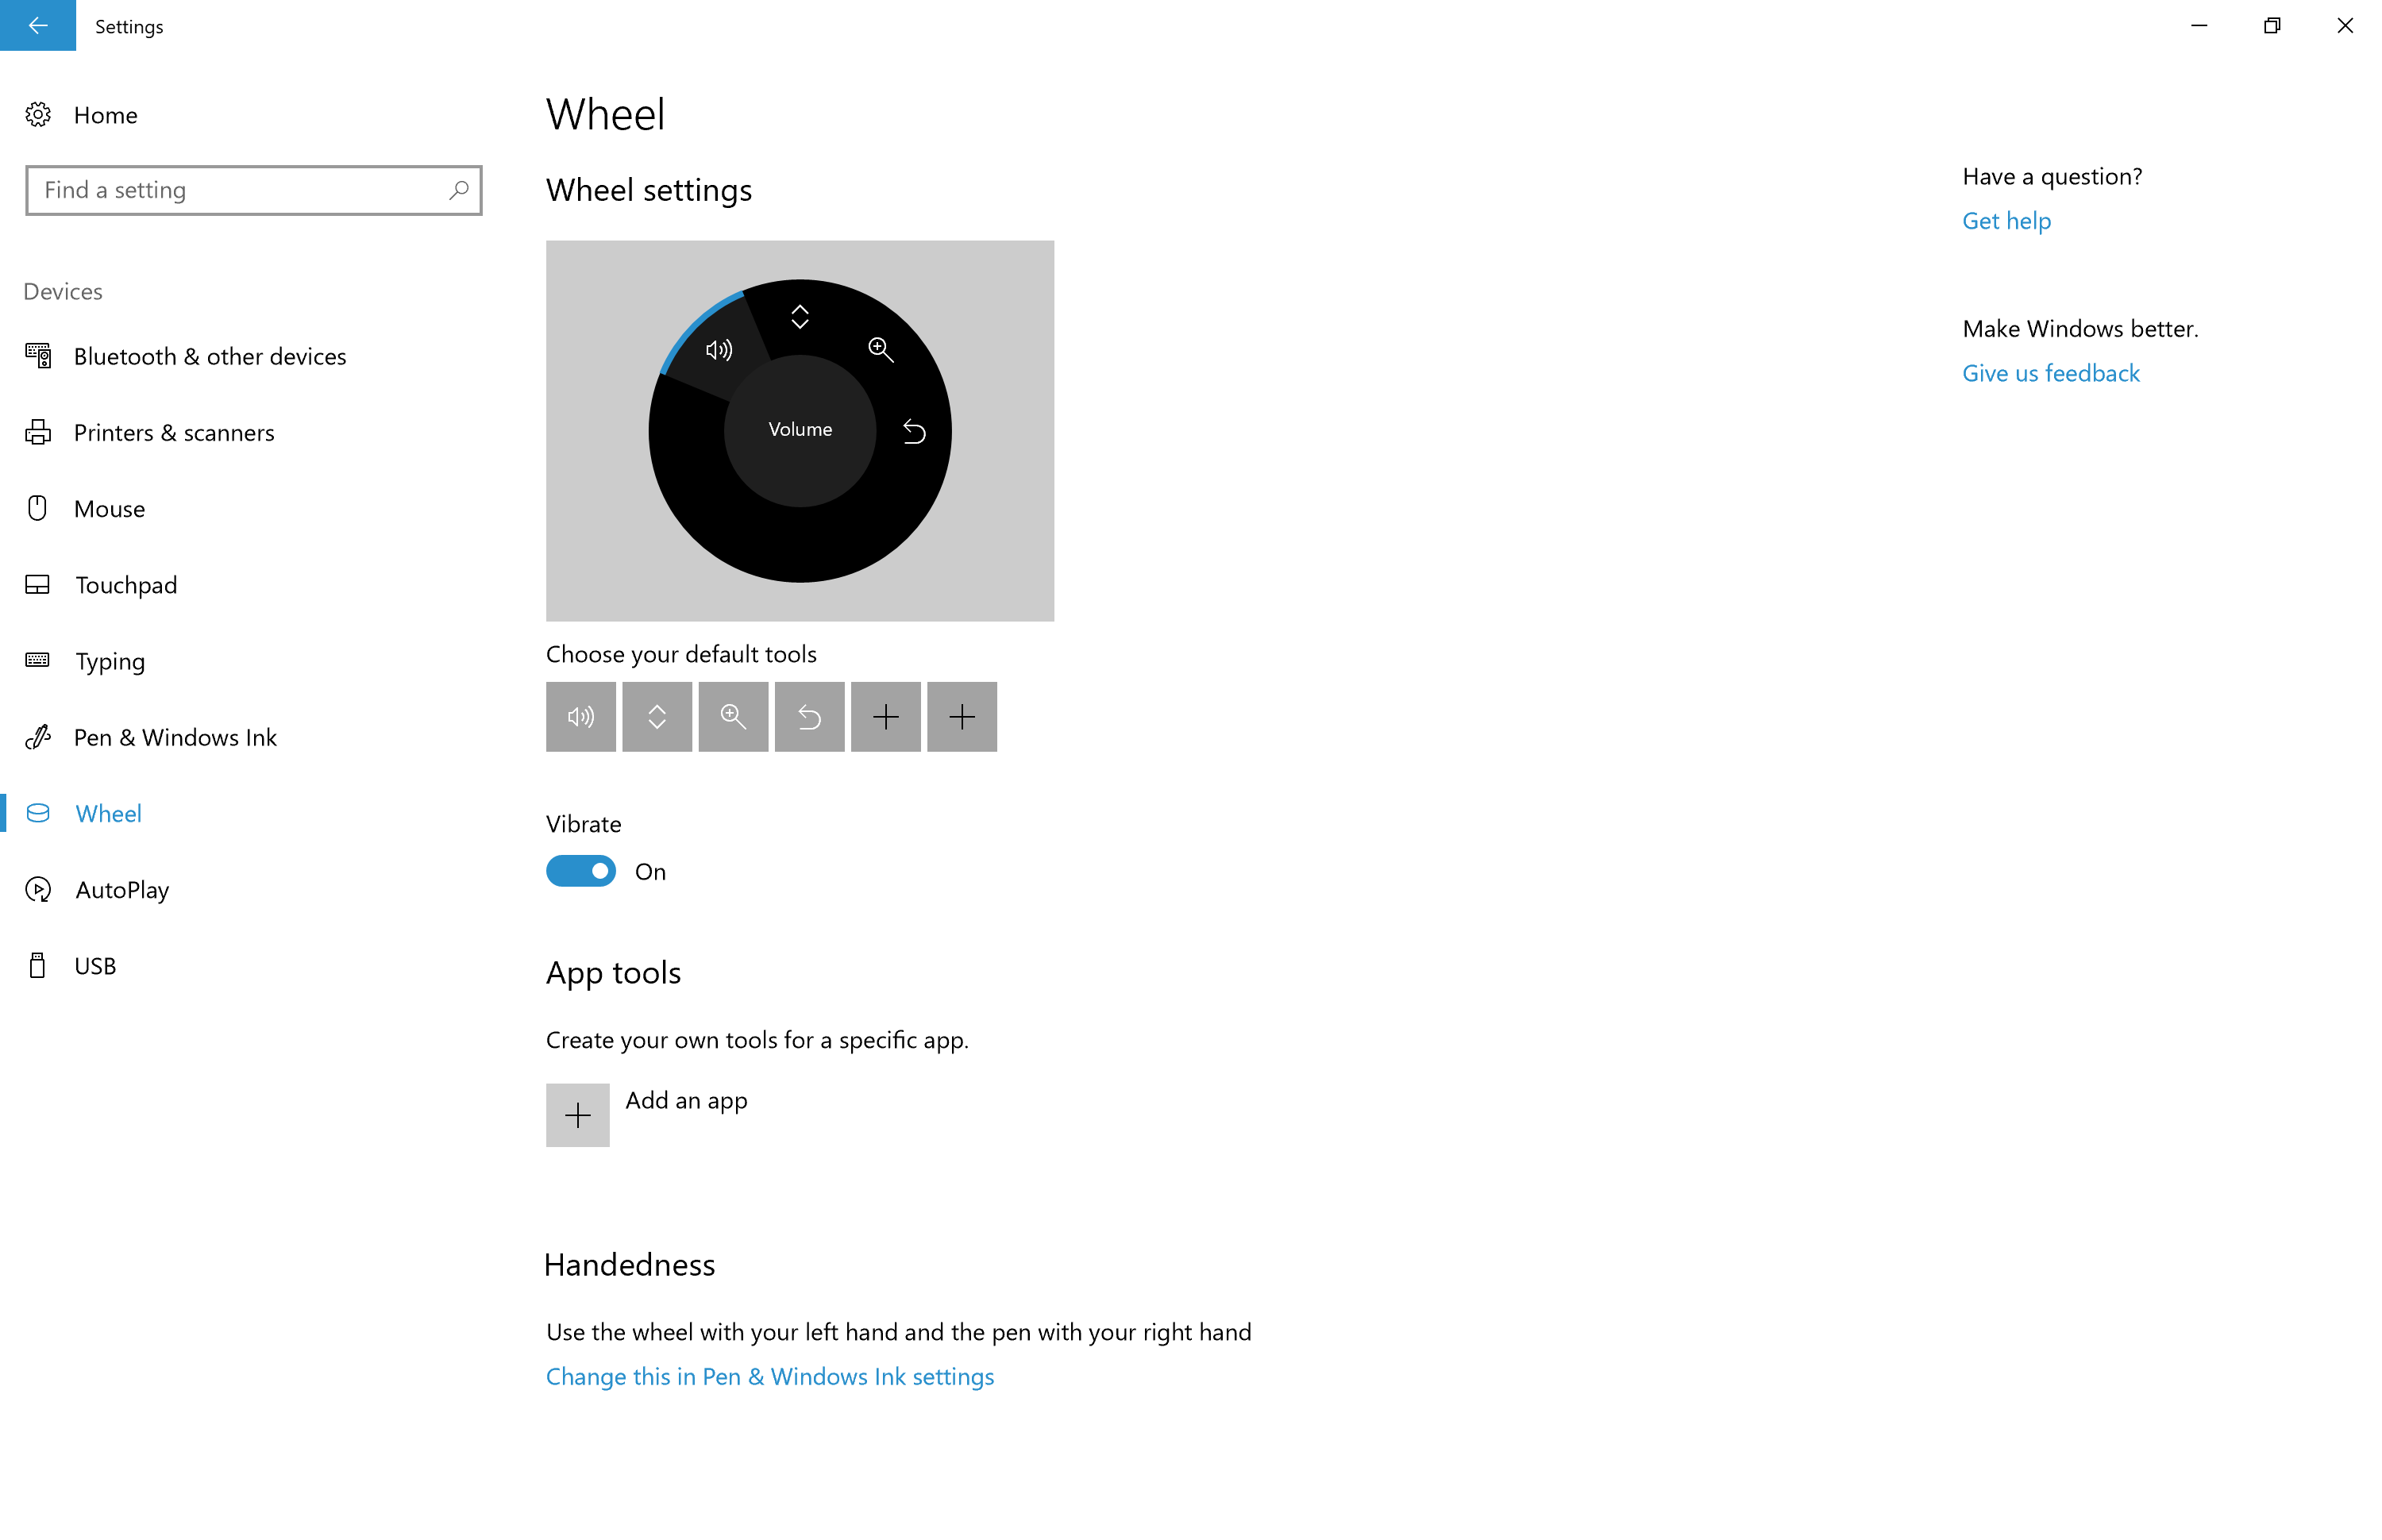Select the Zoom tool icon

pyautogui.click(x=733, y=715)
